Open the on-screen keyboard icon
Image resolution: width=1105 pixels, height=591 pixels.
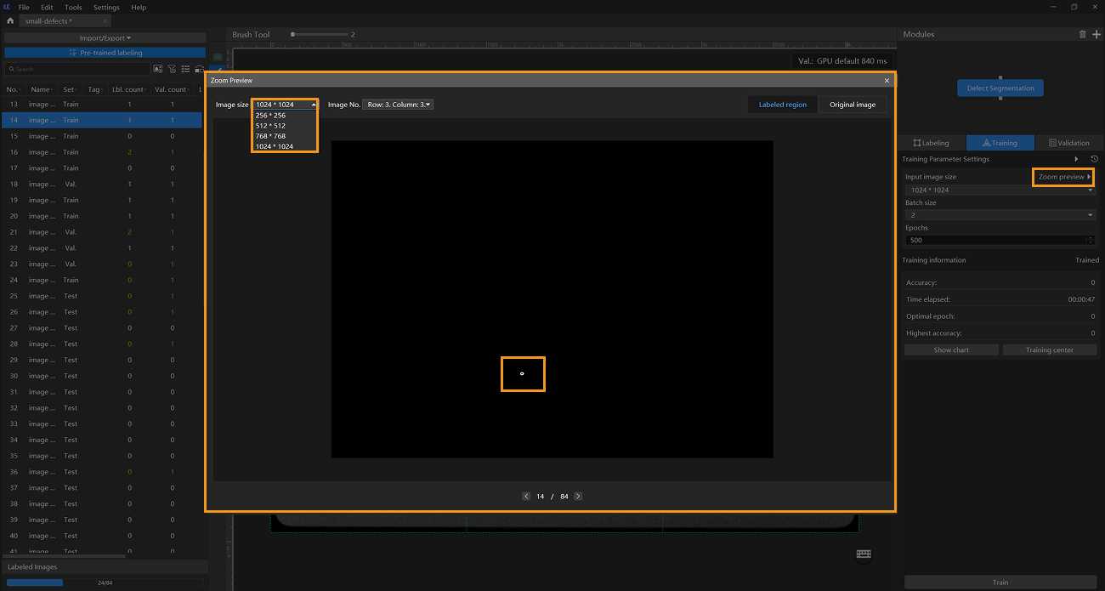click(x=864, y=554)
